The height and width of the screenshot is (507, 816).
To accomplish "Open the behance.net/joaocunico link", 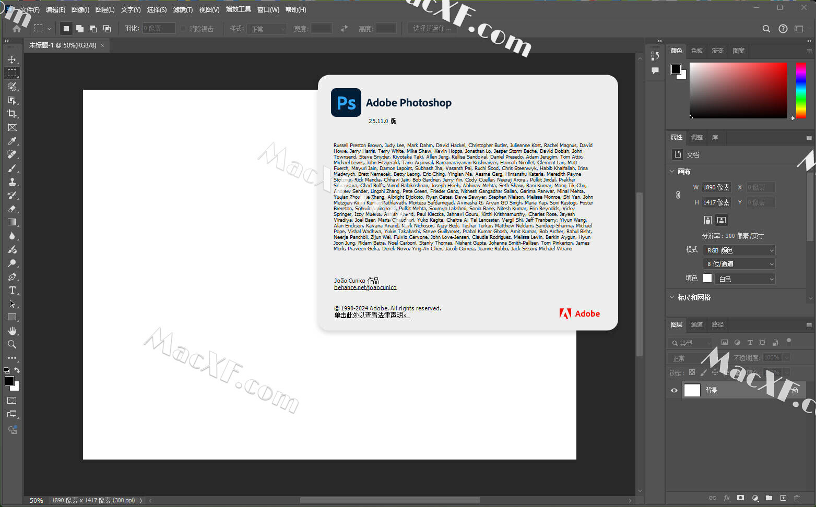I will (365, 287).
